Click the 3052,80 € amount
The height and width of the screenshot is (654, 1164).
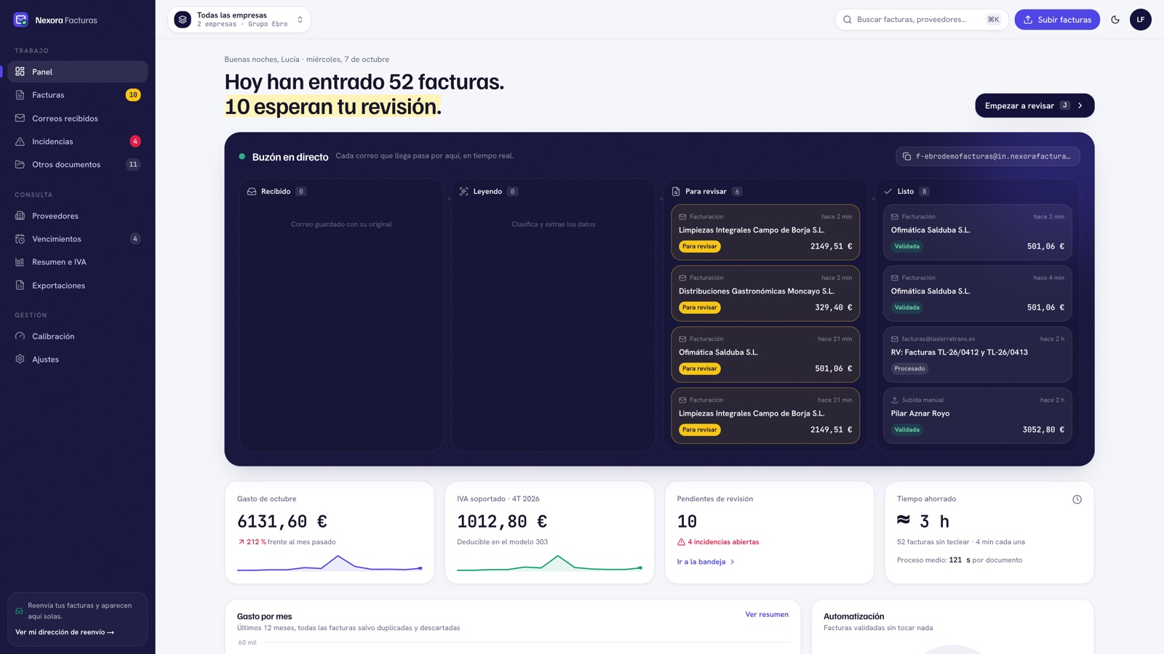point(1043,430)
